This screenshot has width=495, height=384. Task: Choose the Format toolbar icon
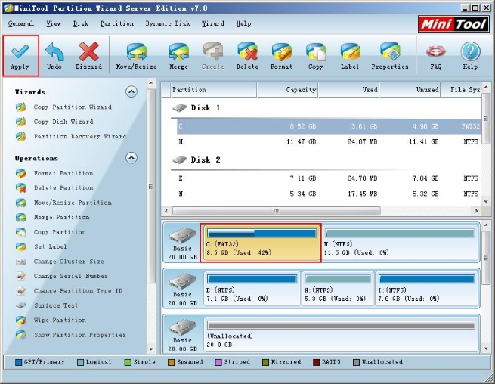(x=281, y=56)
